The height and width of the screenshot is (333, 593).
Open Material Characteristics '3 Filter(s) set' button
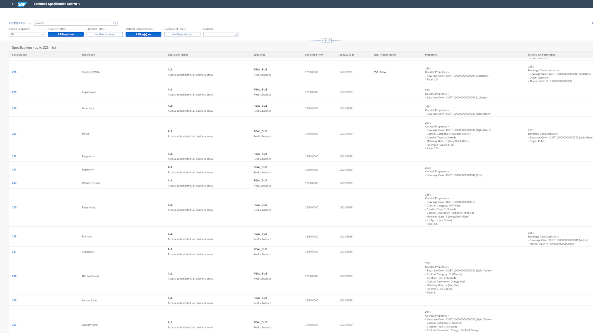[143, 35]
